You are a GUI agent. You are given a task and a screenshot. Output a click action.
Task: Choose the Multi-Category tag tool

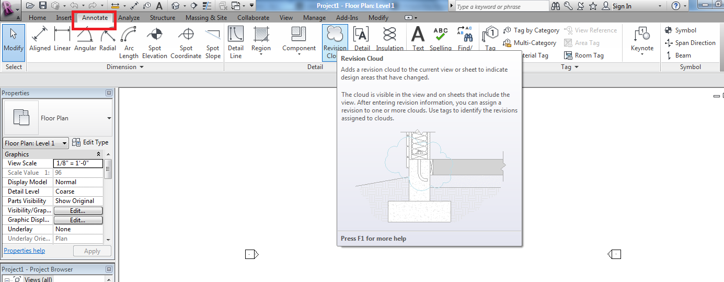(530, 43)
